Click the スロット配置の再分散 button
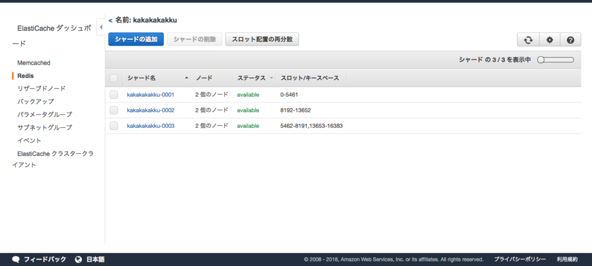 [x=262, y=39]
